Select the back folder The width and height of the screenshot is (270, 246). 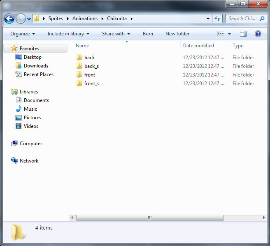click(90, 58)
